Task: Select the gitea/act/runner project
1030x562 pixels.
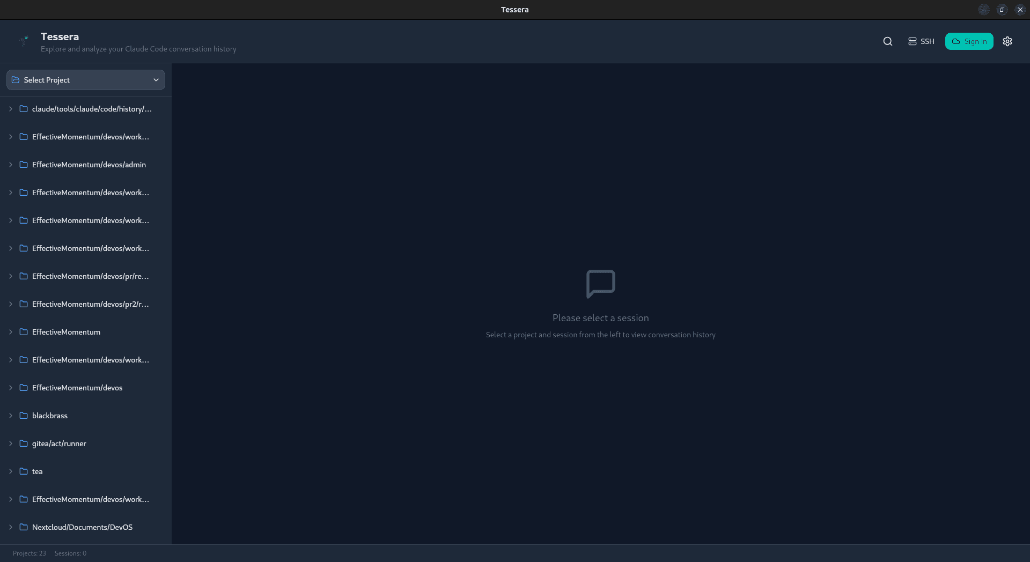Action: [86, 443]
